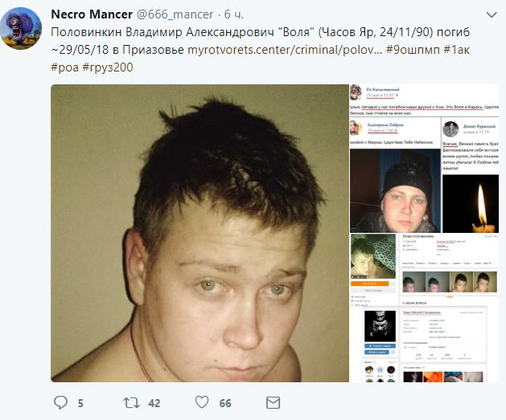
Task: Retweet using the arrows icon
Action: pyautogui.click(x=131, y=403)
